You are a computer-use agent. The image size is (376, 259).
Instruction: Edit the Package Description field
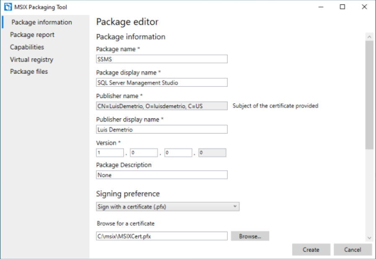click(162, 175)
